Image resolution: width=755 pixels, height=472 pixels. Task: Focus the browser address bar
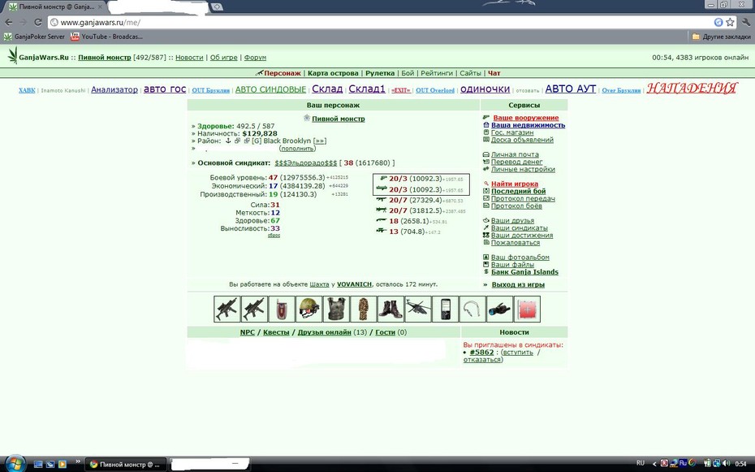(x=381, y=22)
